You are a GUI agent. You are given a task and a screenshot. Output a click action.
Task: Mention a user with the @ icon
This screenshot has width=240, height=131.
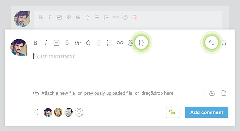pos(130,43)
